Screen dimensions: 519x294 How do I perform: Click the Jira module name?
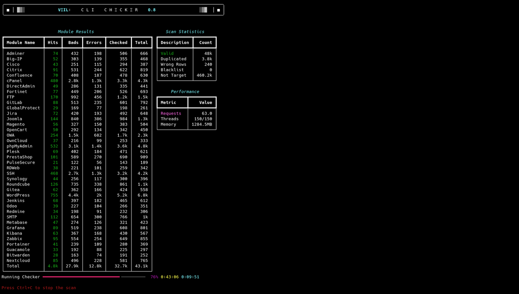(12, 113)
